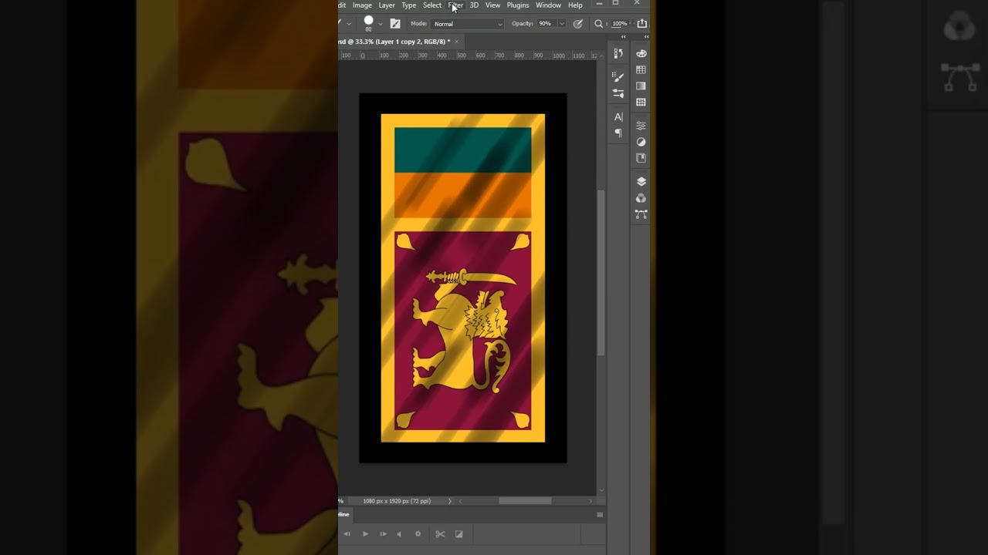The image size is (988, 555).
Task: Open the Filter menu
Action: coord(455,5)
